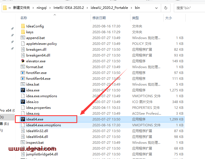205x159 pixels.
Task: Navigate to idealU_2020.2_Portable breadcrumb
Action: click(109, 8)
